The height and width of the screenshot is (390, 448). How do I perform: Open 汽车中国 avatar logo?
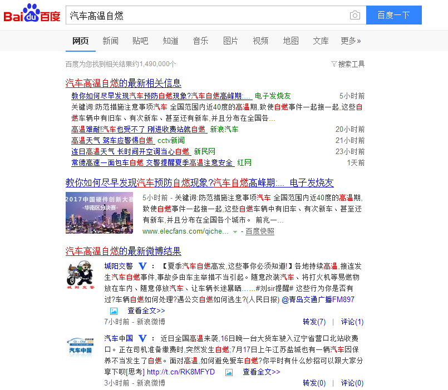coord(80,346)
